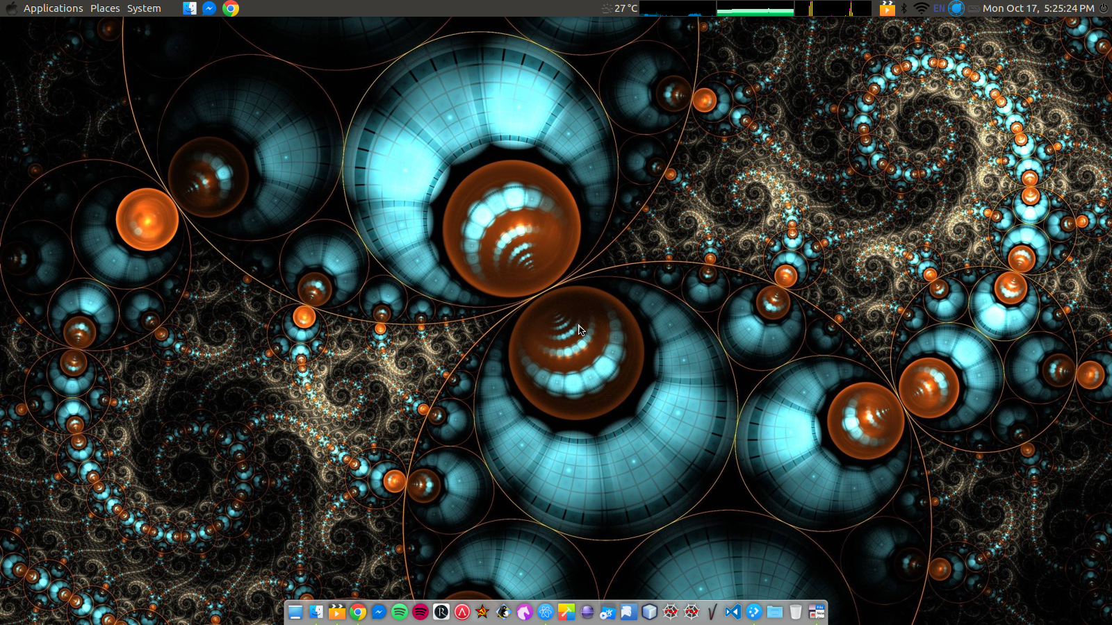The height and width of the screenshot is (625, 1112).
Task: Open the colorful hammer dock icon
Action: pyautogui.click(x=566, y=612)
